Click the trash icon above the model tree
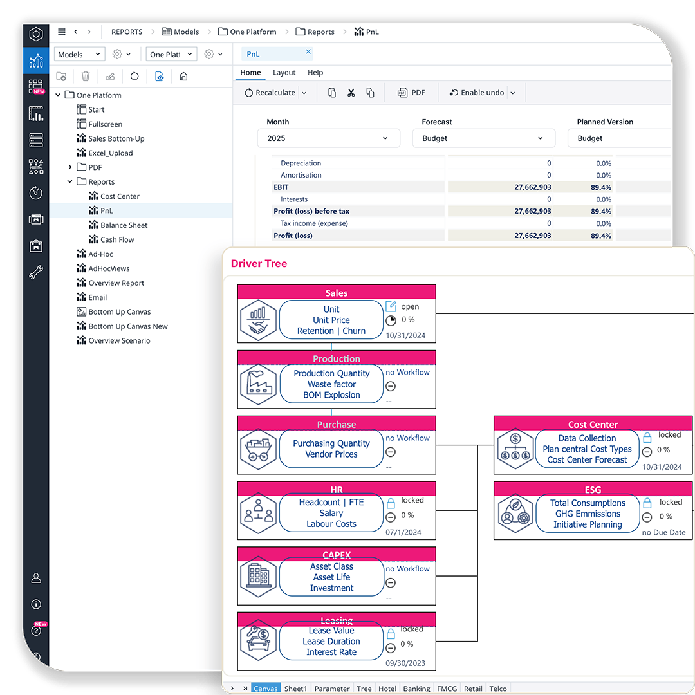The image size is (695, 695). tap(84, 76)
